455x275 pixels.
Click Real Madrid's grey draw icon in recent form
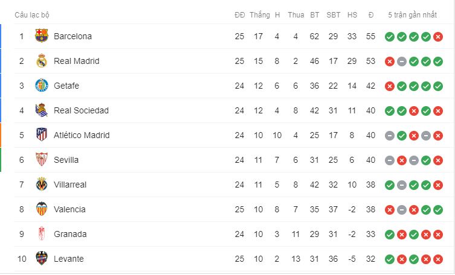pyautogui.click(x=402, y=62)
